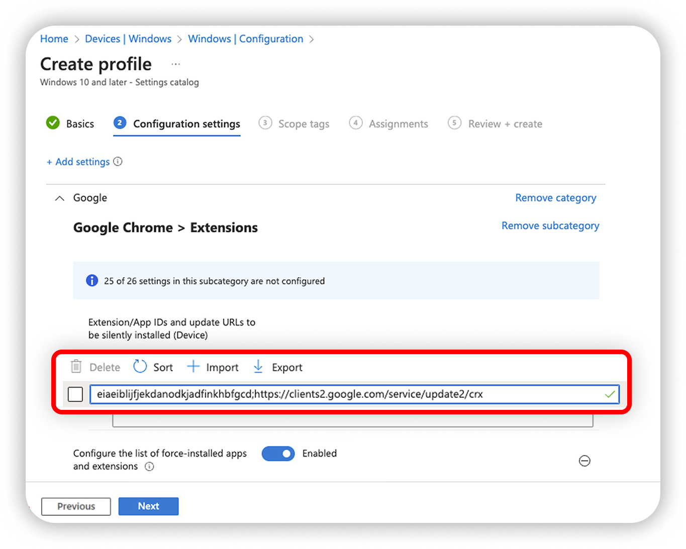686x549 pixels.
Task: Click 'Configure the list of force-installed apps' label
Action: coord(160,460)
